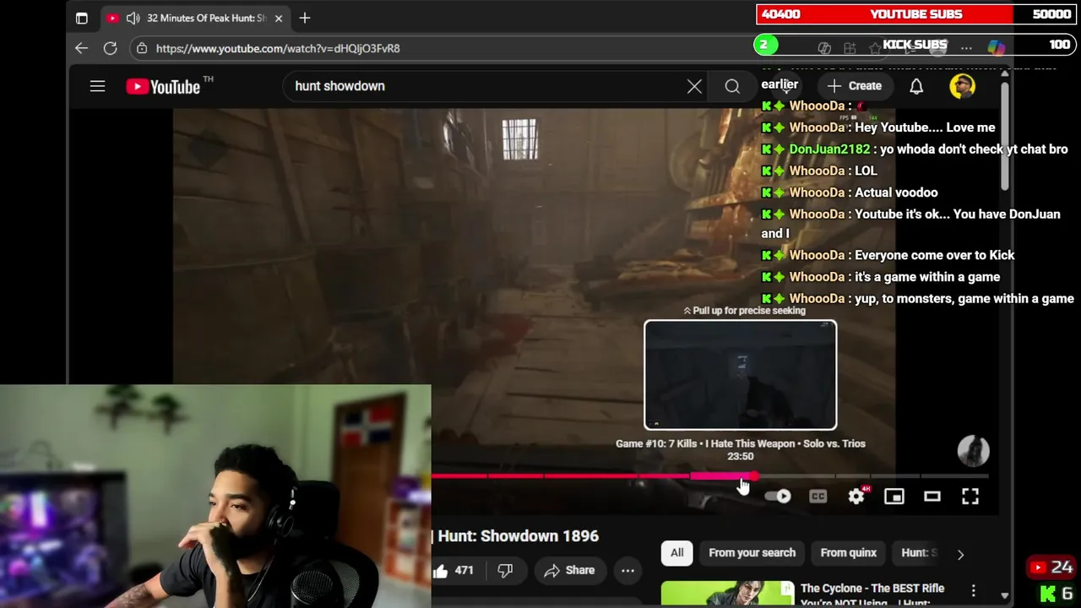Open 'The Cyclone - The BEST Rifle' thumbnail
1081x608 pixels.
[x=727, y=594]
